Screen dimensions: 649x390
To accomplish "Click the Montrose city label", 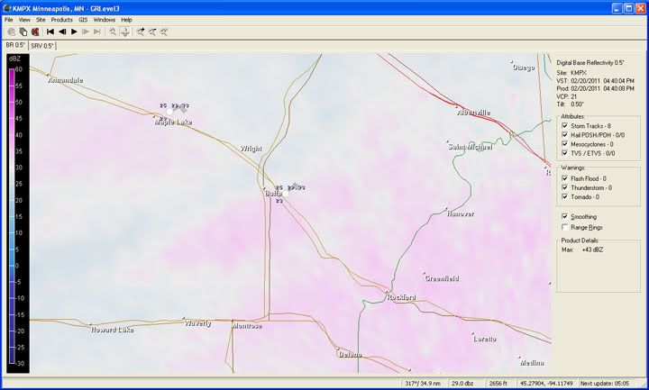I will [x=247, y=326].
